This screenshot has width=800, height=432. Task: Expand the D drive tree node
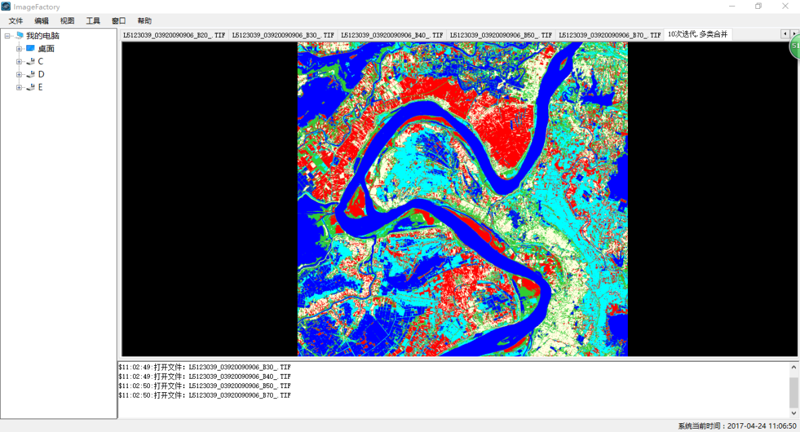tap(20, 74)
